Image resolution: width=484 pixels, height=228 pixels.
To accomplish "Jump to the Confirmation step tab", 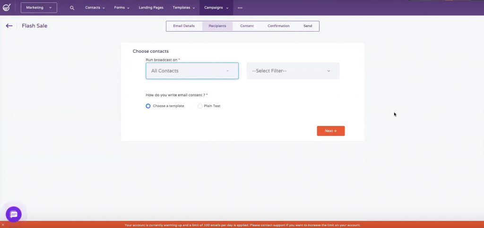I will coord(278,26).
